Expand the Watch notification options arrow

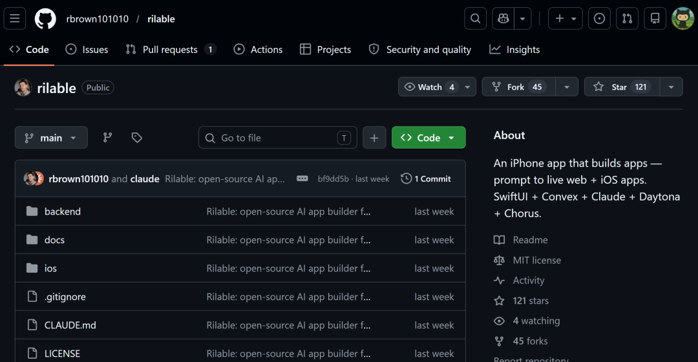[x=467, y=87]
